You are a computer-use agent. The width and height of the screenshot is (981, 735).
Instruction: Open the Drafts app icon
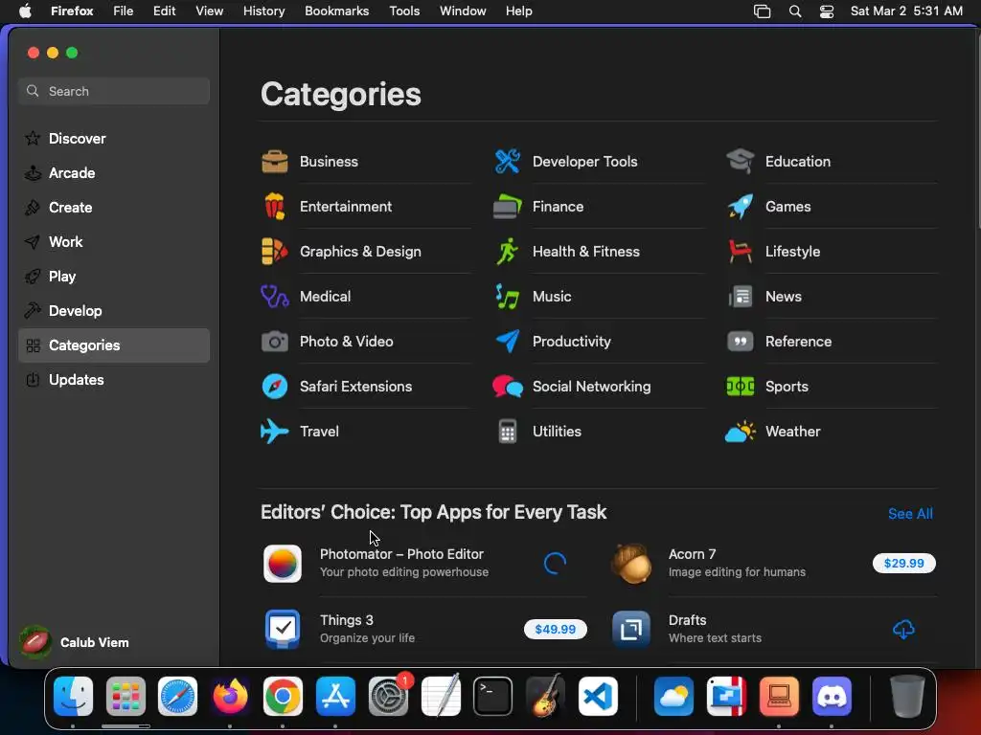pyautogui.click(x=631, y=629)
